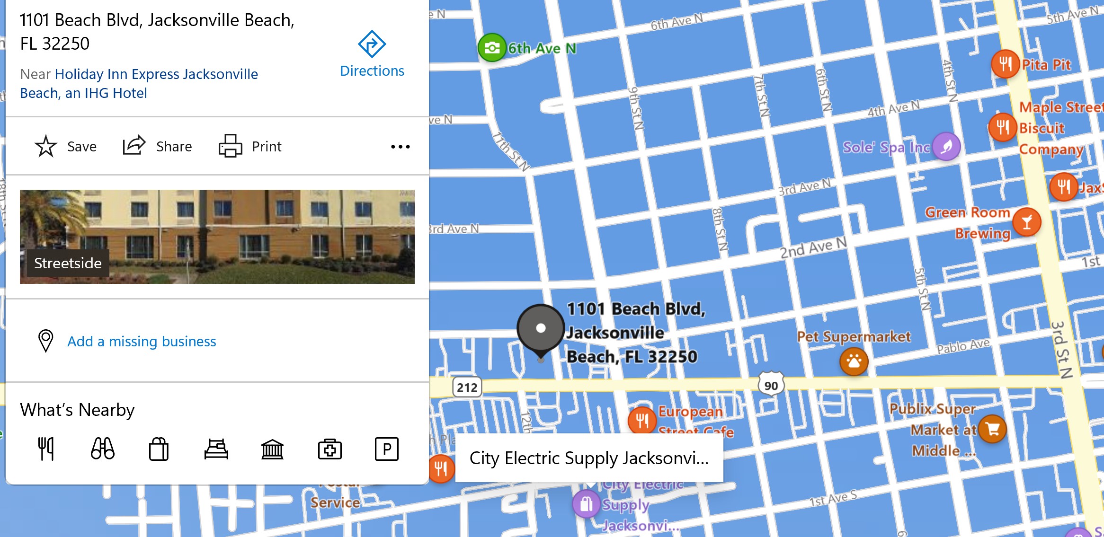Select the Green Room Brewing marker
This screenshot has width=1104, height=537.
pos(1026,222)
